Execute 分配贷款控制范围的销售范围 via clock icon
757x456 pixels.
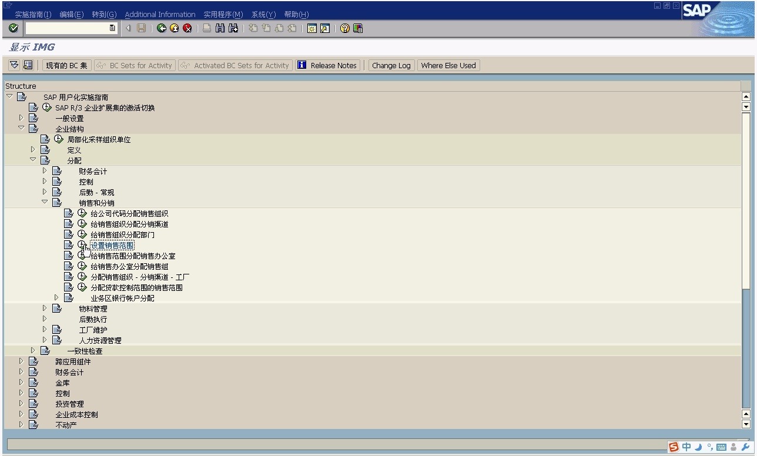pyautogui.click(x=82, y=287)
